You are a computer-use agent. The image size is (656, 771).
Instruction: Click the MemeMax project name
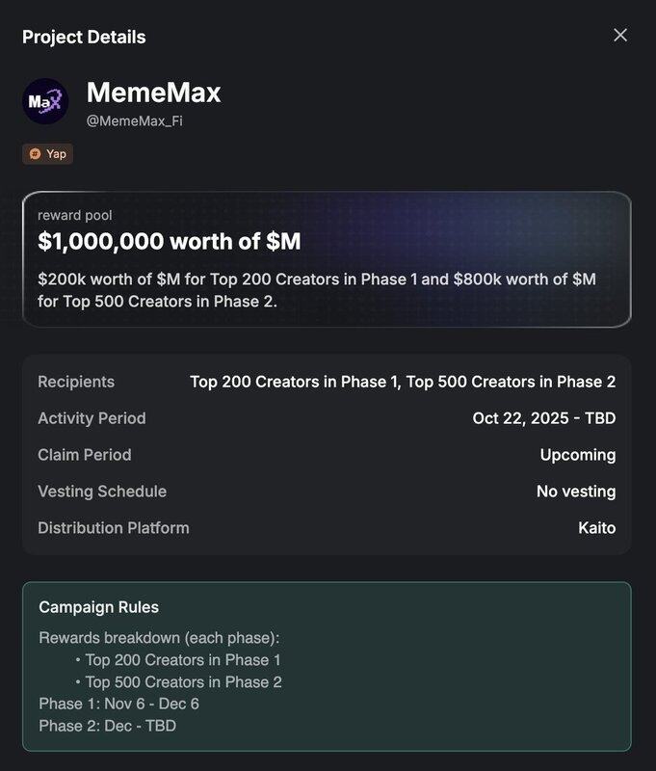[x=153, y=93]
